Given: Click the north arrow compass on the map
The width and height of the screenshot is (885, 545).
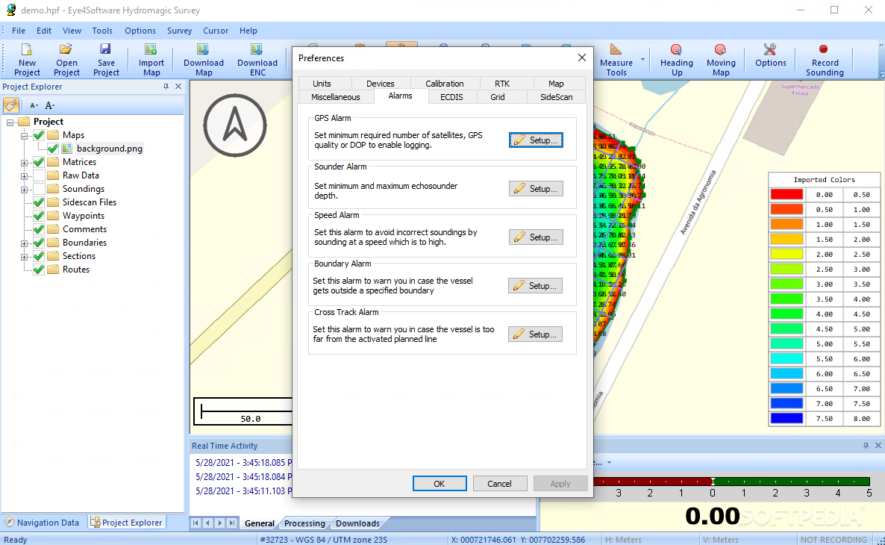Looking at the screenshot, I should click(x=235, y=125).
